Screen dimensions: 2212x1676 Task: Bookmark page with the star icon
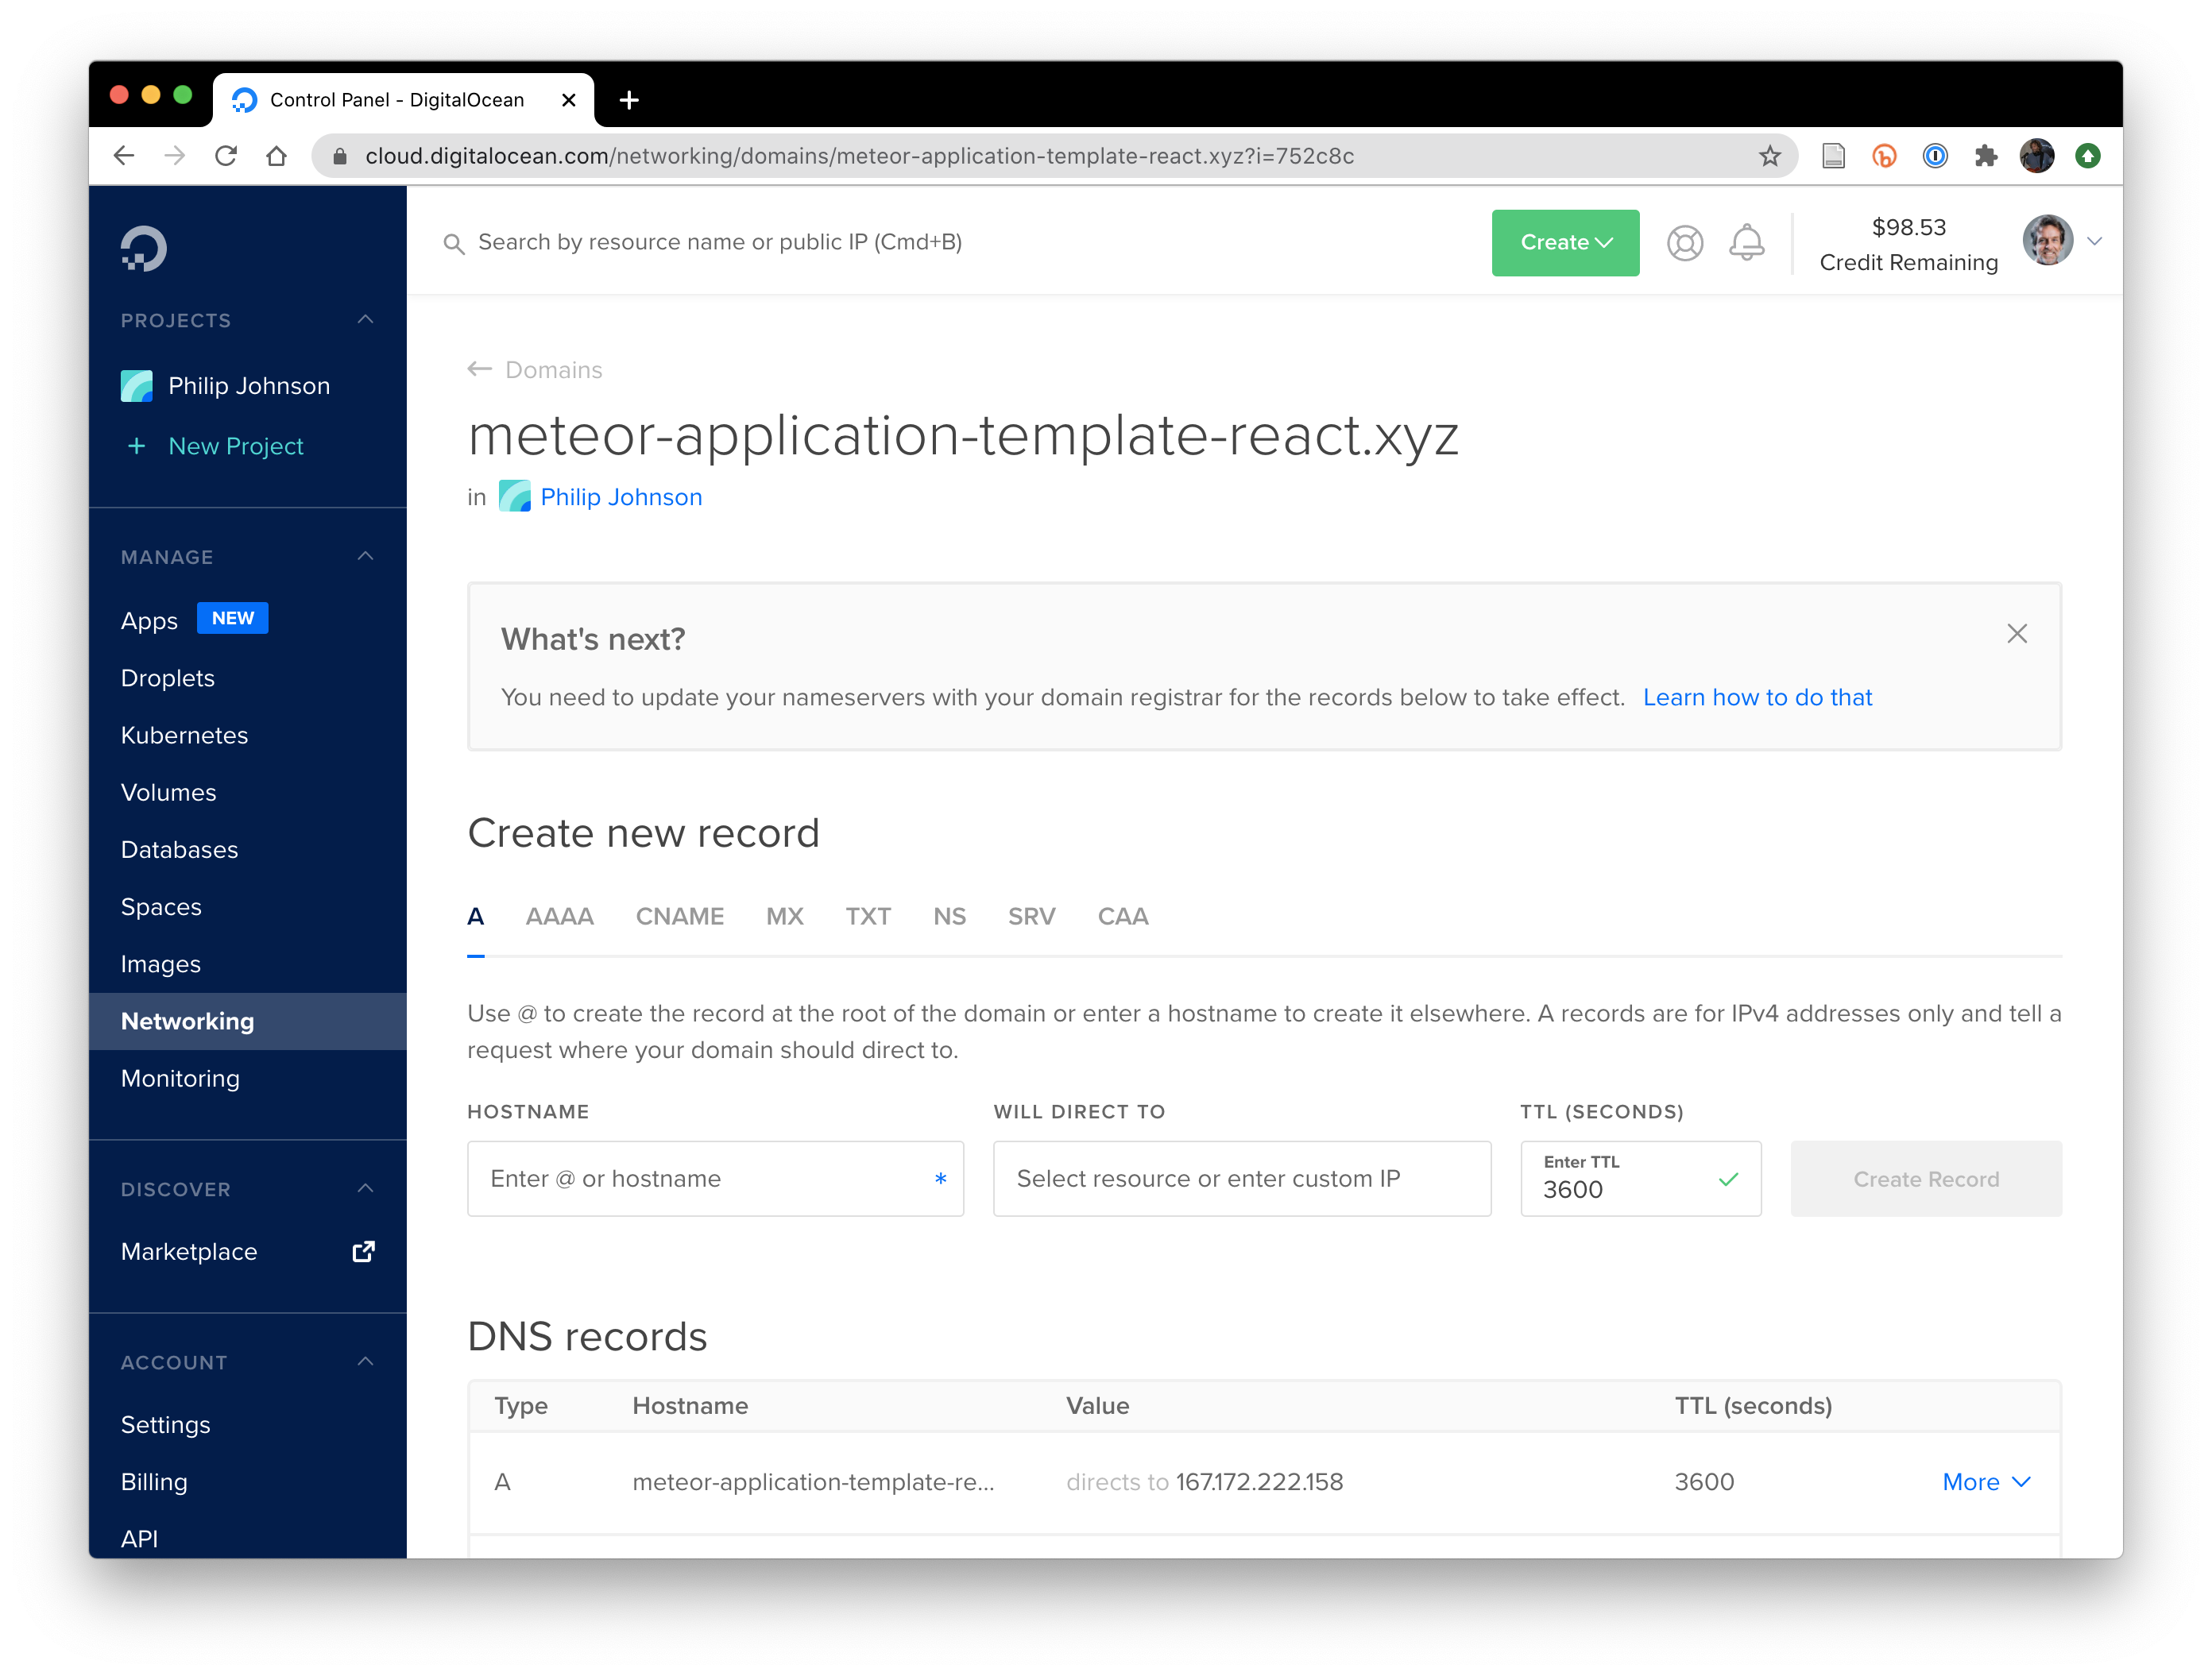1769,156
